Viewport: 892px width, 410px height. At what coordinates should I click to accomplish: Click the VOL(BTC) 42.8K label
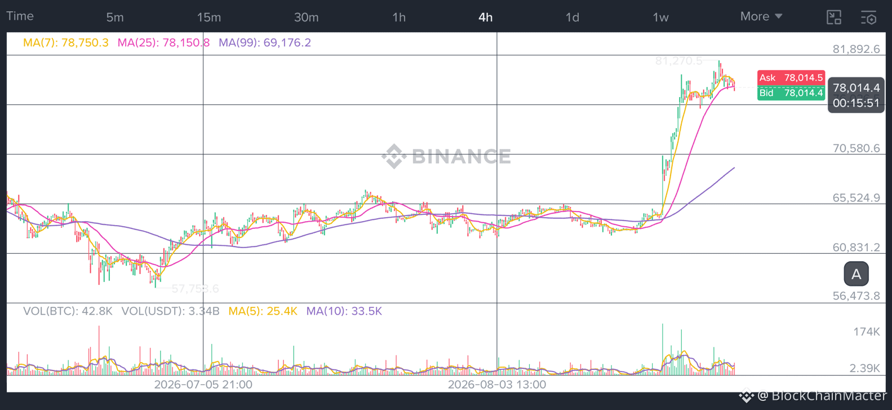coord(68,311)
